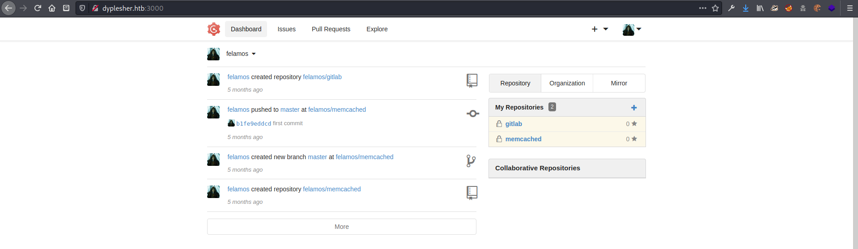This screenshot has height=249, width=858.
Task: Expand the plus create-new dropdown
Action: pos(599,29)
